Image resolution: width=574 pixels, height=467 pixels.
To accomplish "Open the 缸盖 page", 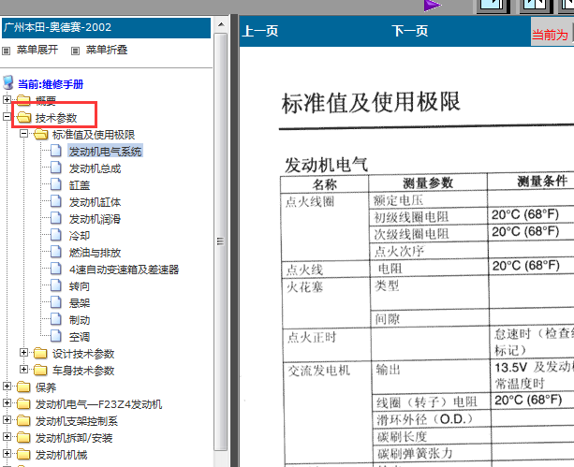I will click(80, 185).
